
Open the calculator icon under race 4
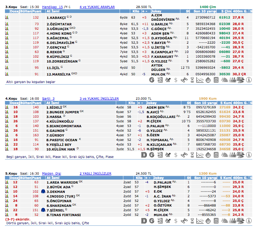coord(216,155)
